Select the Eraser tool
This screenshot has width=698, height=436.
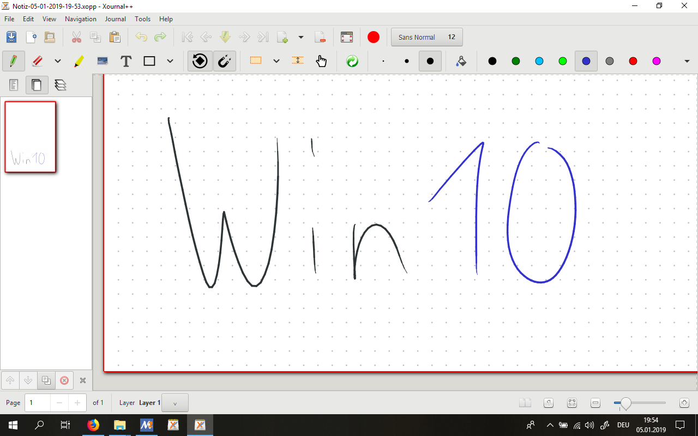point(37,61)
